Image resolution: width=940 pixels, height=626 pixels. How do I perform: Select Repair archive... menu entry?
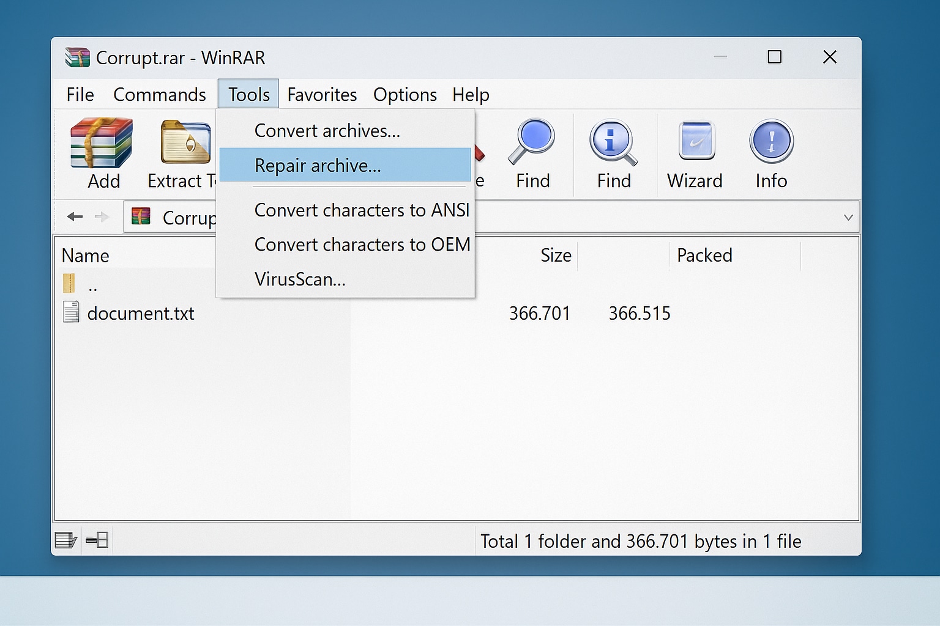point(345,165)
